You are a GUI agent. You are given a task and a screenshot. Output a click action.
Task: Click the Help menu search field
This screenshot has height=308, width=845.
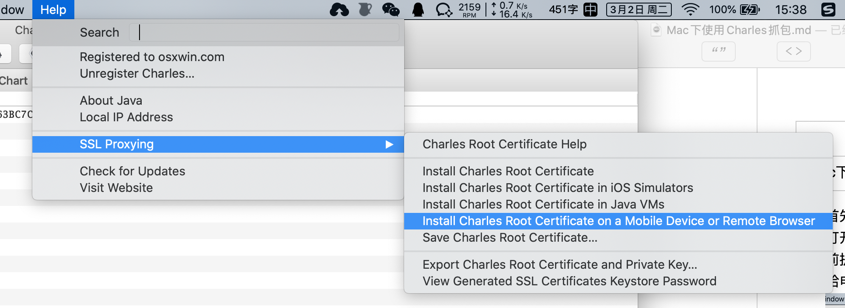pyautogui.click(x=264, y=33)
